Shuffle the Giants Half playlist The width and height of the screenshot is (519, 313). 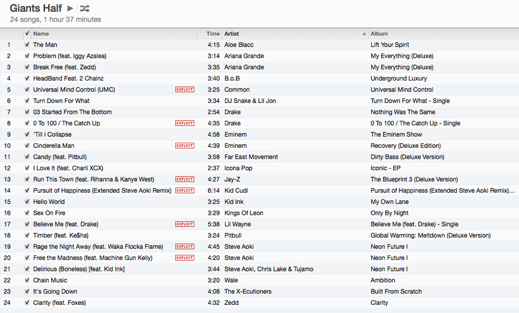(84, 8)
